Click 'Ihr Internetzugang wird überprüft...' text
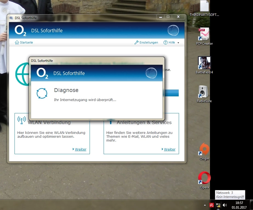The height and width of the screenshot is (210, 253). pyautogui.click(x=85, y=100)
